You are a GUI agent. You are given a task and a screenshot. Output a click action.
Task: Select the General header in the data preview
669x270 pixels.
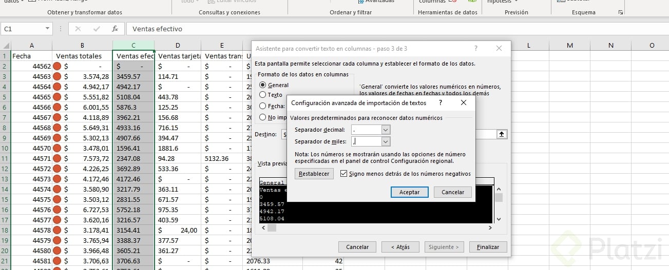click(x=272, y=182)
